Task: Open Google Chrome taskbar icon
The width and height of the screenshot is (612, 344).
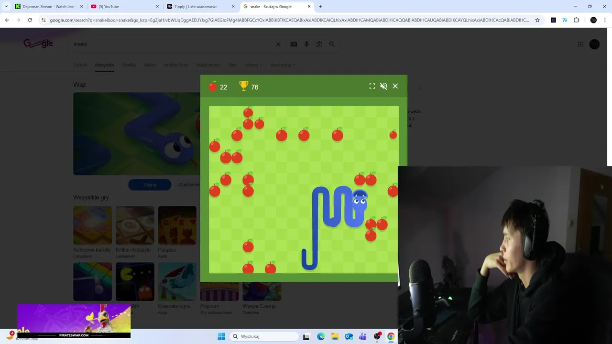Action: pyautogui.click(x=391, y=336)
